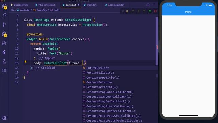Click lib in breadcrumb
Image resolution: width=218 pixels, height=123 pixels.
tap(13, 10)
